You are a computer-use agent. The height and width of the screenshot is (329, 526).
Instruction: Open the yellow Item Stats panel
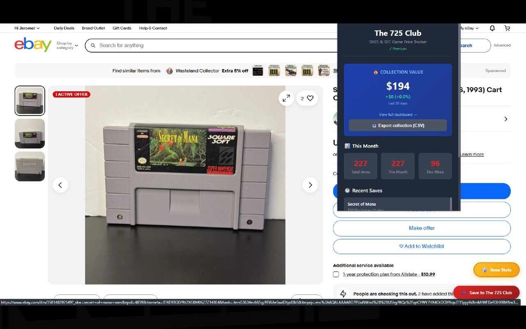496,270
